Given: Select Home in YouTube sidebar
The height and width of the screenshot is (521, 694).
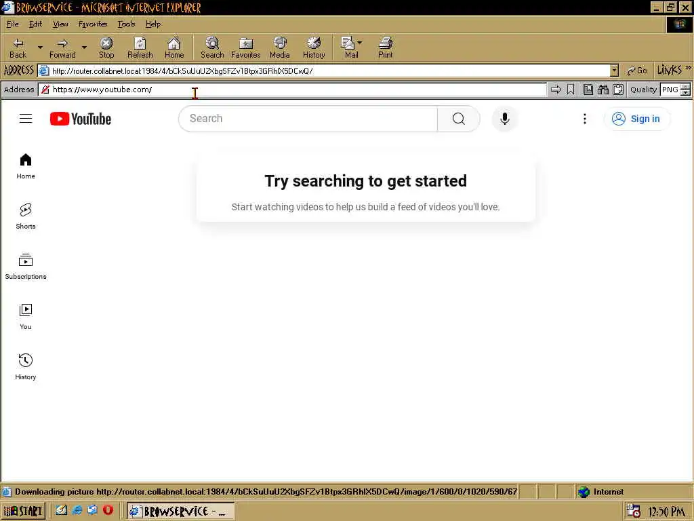Looking at the screenshot, I should click(26, 166).
